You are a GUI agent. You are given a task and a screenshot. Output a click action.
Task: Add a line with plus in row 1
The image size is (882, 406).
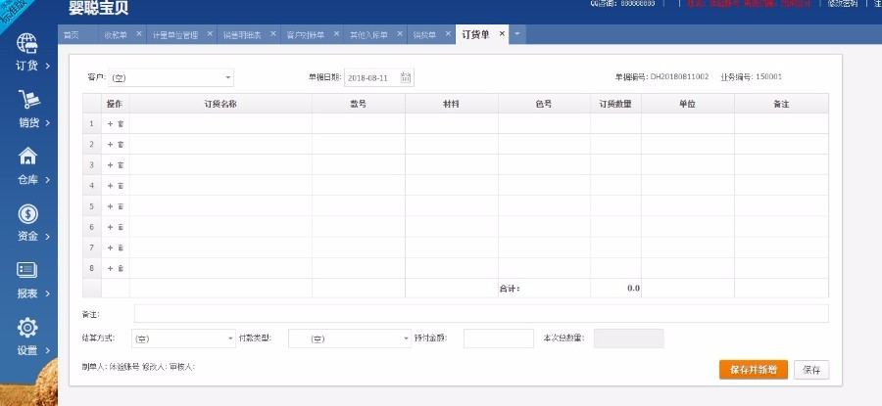pos(110,123)
